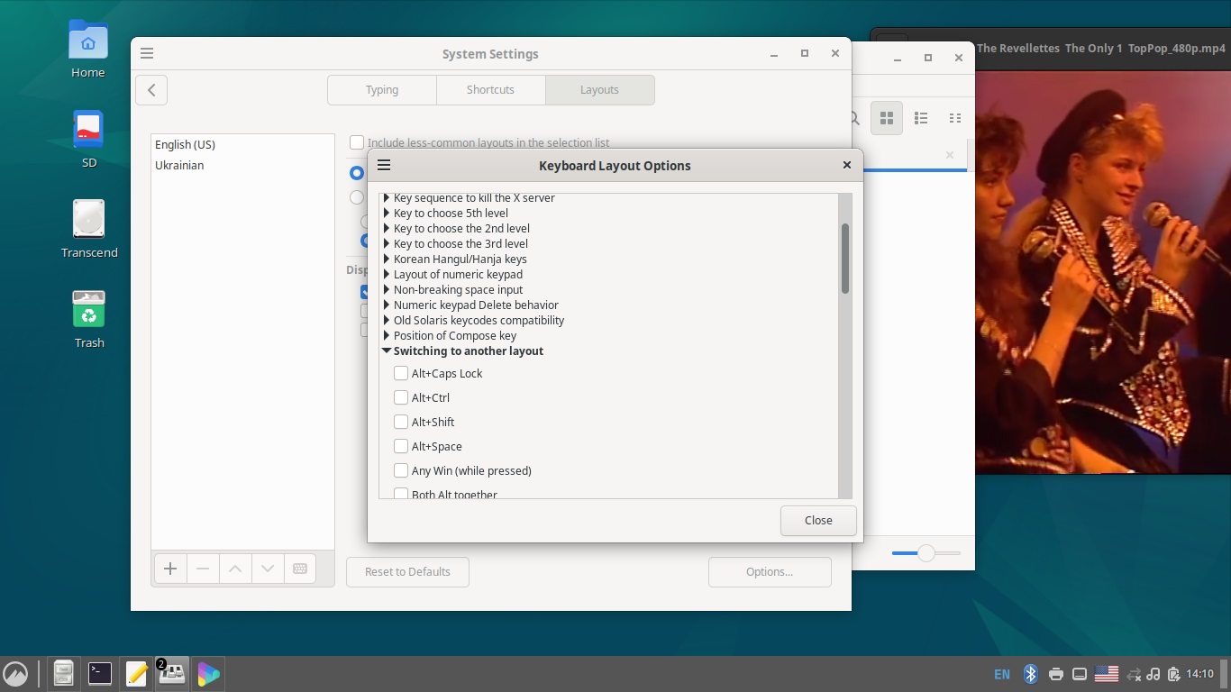
Task: Switch the file manager to list view
Action: pos(921,118)
